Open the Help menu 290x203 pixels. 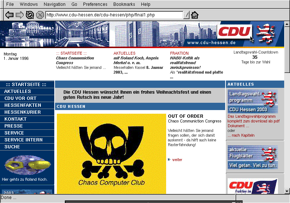tap(146, 4)
